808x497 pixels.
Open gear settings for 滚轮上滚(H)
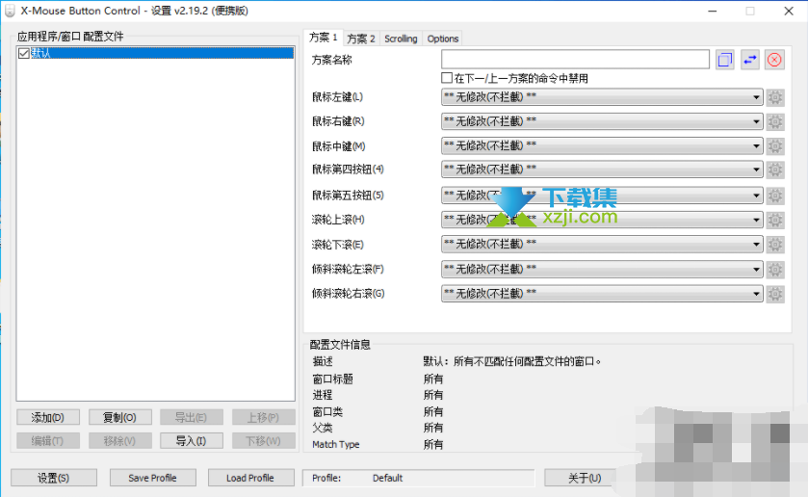coord(775,221)
